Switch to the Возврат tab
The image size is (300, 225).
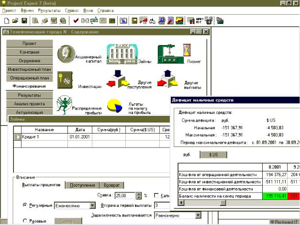click(x=111, y=185)
